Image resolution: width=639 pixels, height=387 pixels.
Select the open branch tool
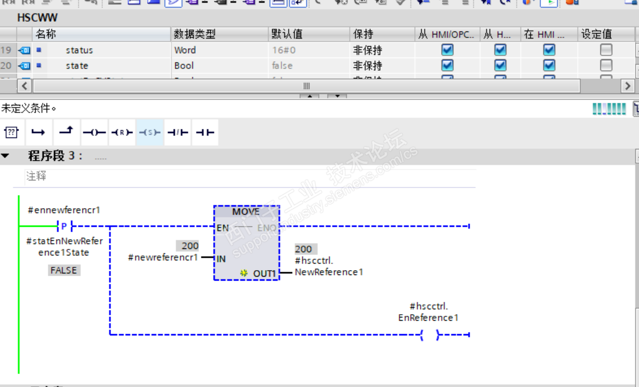click(x=39, y=132)
